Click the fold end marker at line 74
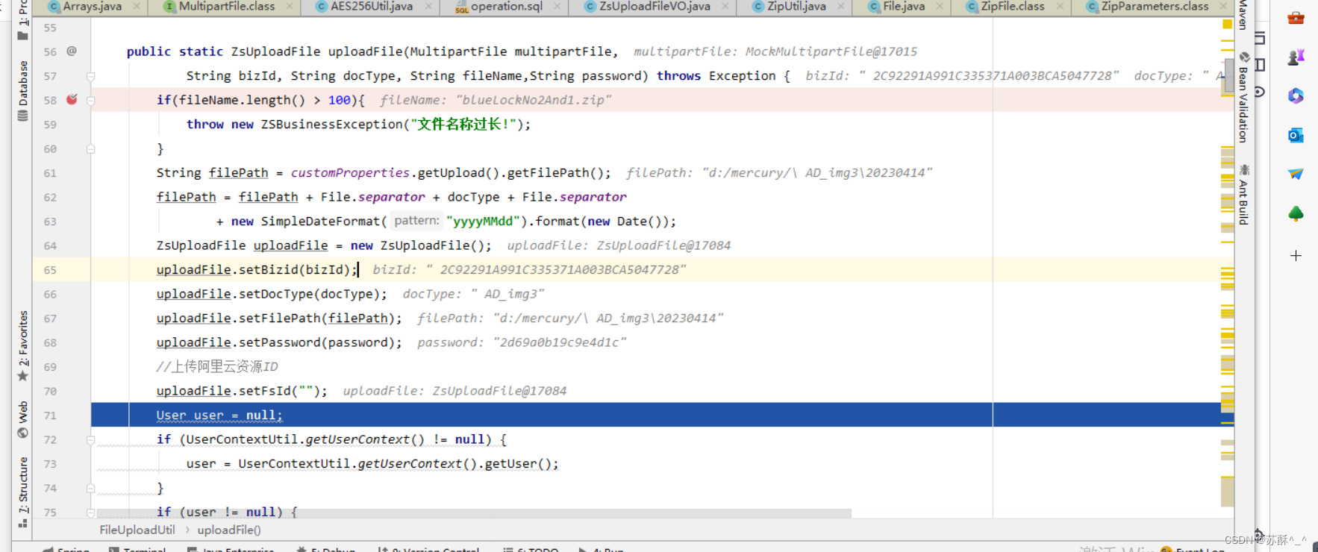Screen dimensions: 1318x552 (90, 488)
